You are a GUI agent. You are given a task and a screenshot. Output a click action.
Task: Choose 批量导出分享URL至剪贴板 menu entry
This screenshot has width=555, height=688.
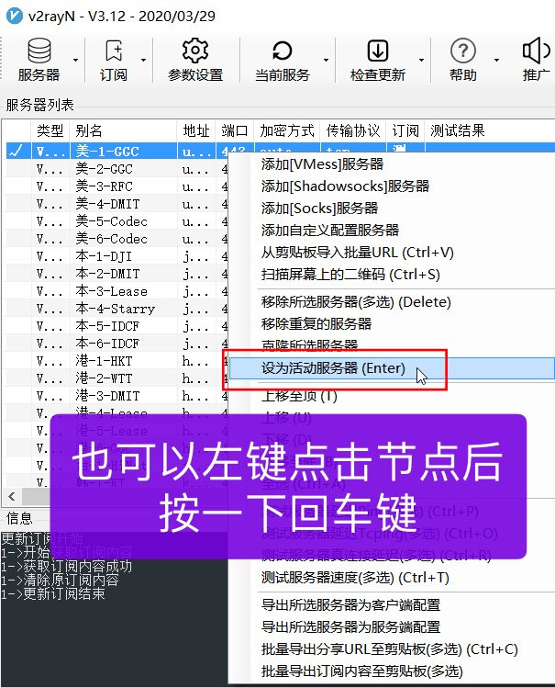tap(392, 649)
